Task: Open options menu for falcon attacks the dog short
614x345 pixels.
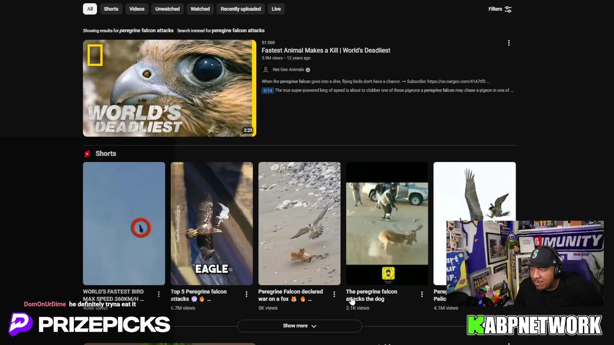Action: tap(422, 294)
